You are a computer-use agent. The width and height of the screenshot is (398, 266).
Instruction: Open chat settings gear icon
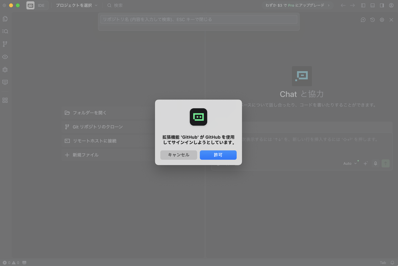click(382, 20)
